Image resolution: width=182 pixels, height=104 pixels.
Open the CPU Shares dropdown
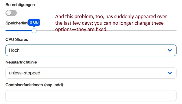[x=91, y=50]
